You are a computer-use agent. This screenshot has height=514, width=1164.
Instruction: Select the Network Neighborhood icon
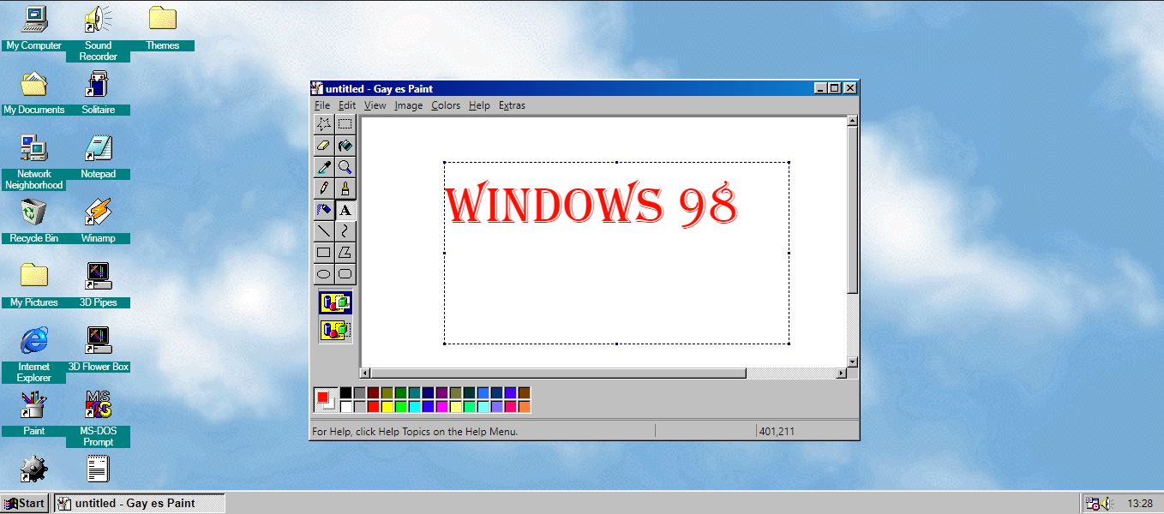click(34, 161)
